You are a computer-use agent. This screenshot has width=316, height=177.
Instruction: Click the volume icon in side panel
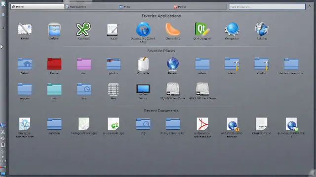tap(2, 138)
